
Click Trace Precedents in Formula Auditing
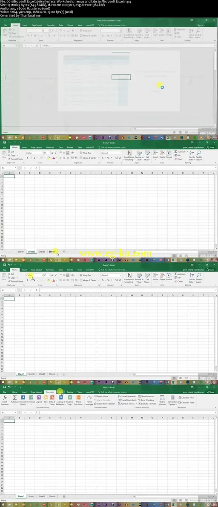pos(127,396)
